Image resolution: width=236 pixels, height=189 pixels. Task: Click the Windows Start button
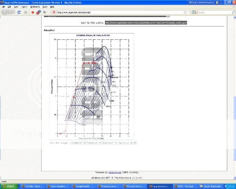pos(9,186)
